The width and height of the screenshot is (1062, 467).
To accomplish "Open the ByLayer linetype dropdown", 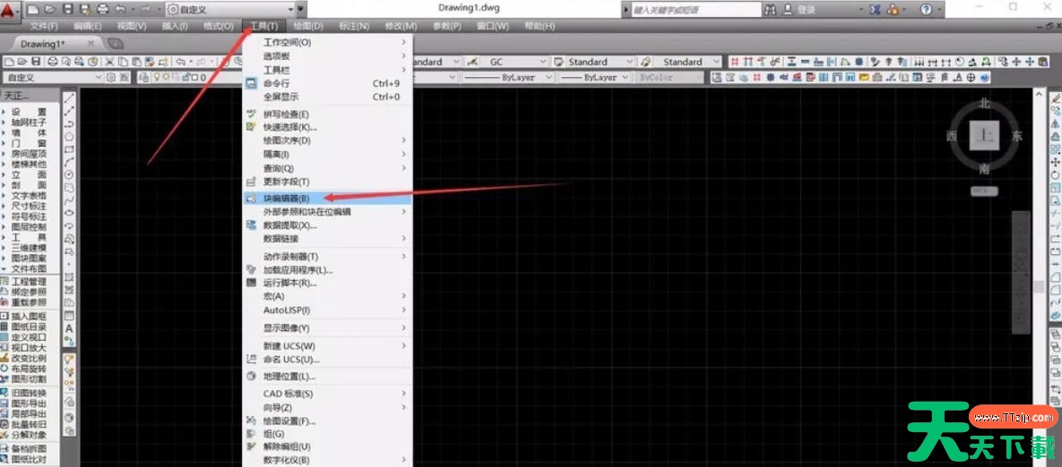I will (509, 78).
